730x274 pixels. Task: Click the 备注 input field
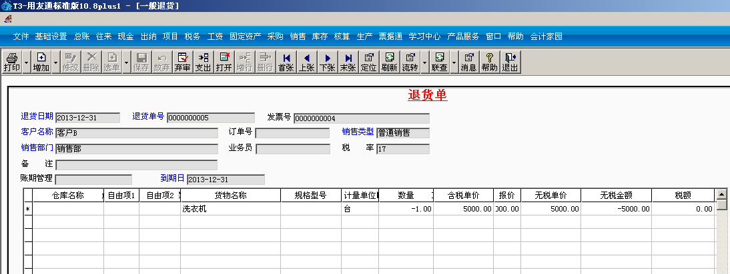click(x=136, y=165)
